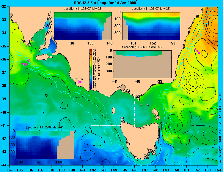Image resolution: width=223 pixels, height=172 pixels.
Task: Click the "-32" latitude label on the left axis
Action: point(3,7)
